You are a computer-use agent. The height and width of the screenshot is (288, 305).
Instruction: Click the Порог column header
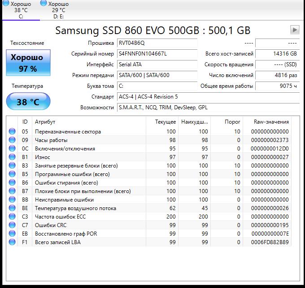[x=227, y=122]
